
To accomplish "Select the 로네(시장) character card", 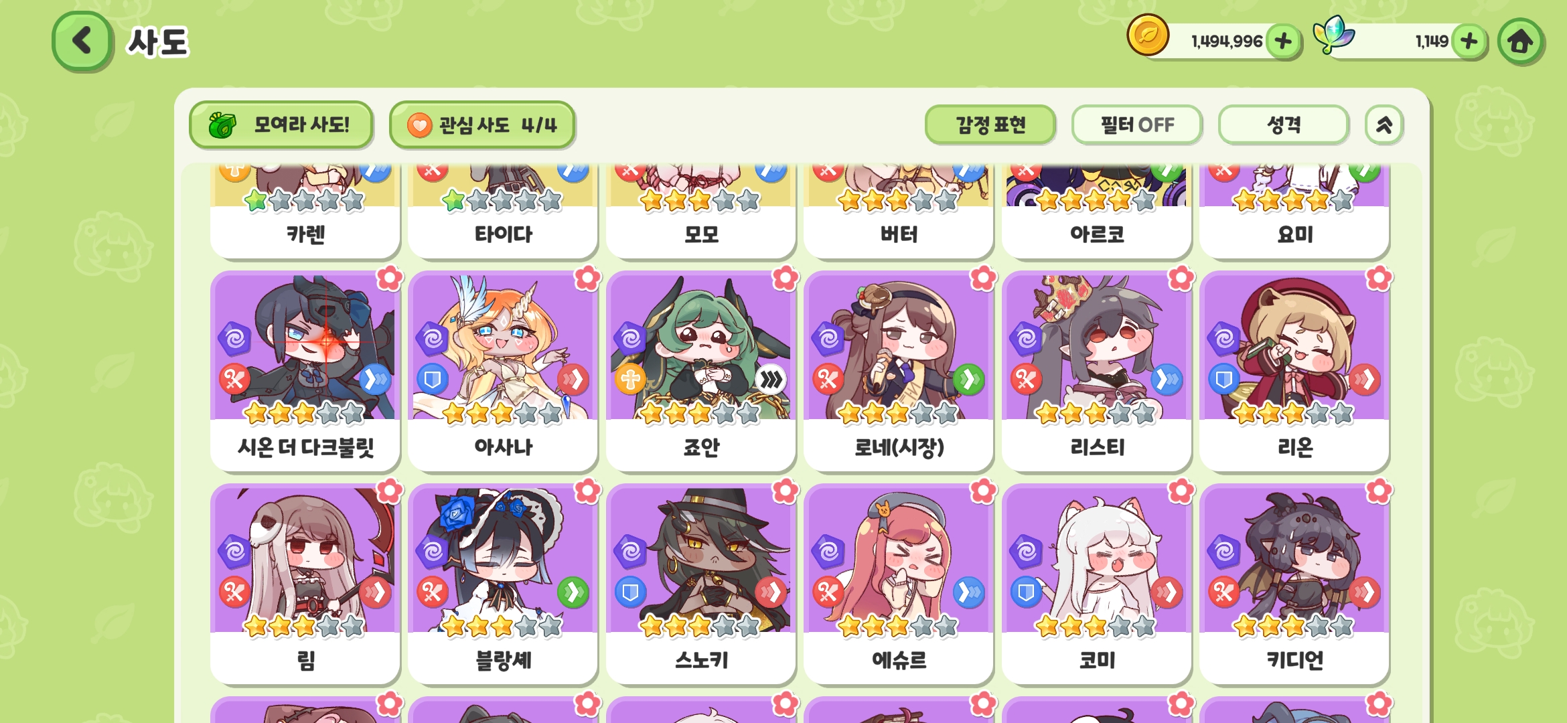I will [899, 371].
